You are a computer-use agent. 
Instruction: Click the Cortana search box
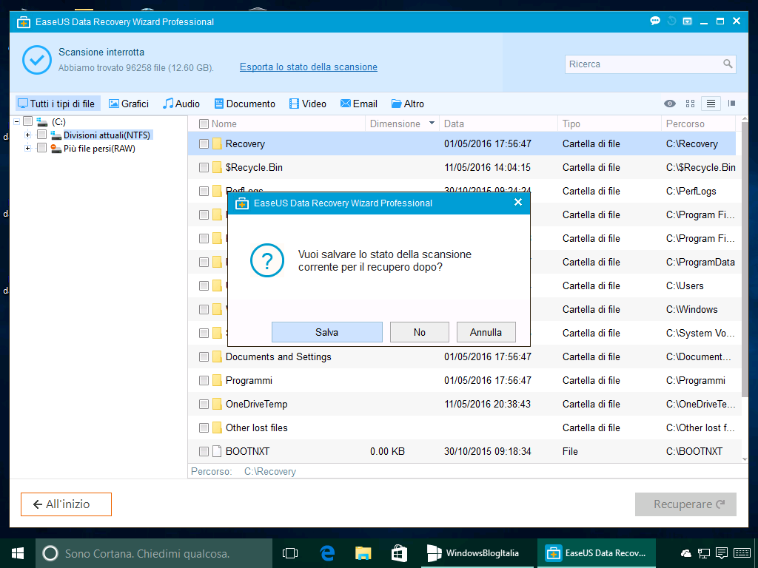click(154, 553)
